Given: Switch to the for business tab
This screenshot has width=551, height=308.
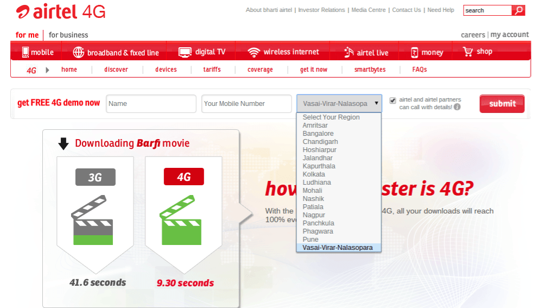Looking at the screenshot, I should [68, 35].
